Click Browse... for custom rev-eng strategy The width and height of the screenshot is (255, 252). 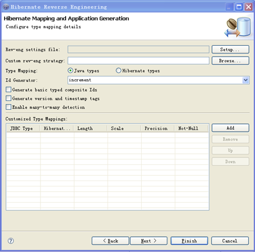230,61
